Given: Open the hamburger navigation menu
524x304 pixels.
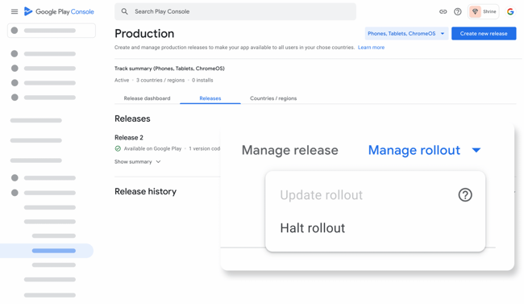Looking at the screenshot, I should coord(15,12).
